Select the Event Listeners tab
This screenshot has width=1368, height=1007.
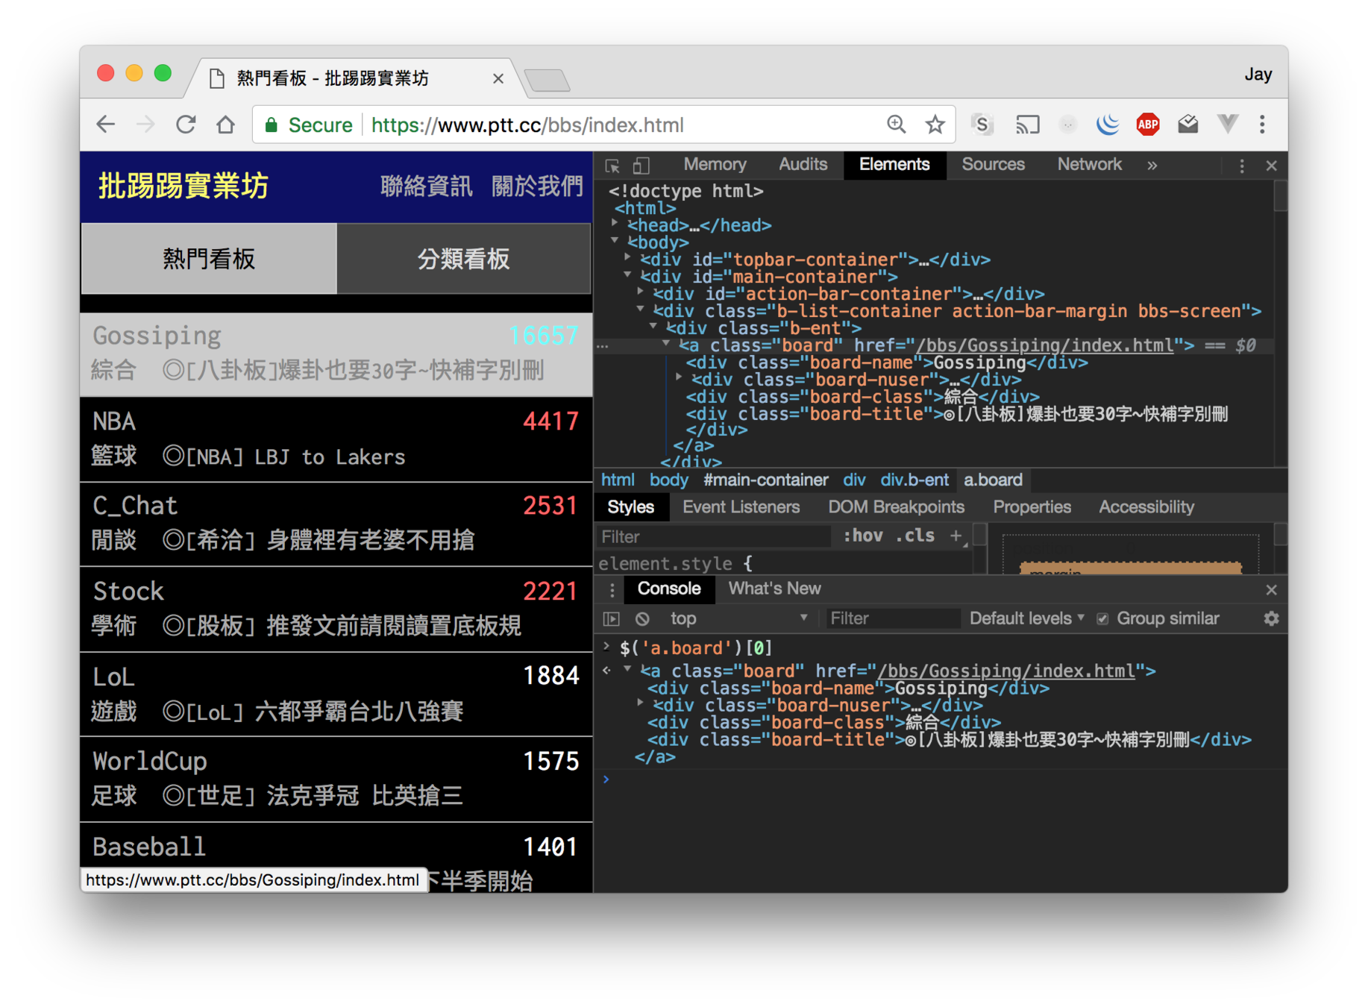click(x=741, y=507)
